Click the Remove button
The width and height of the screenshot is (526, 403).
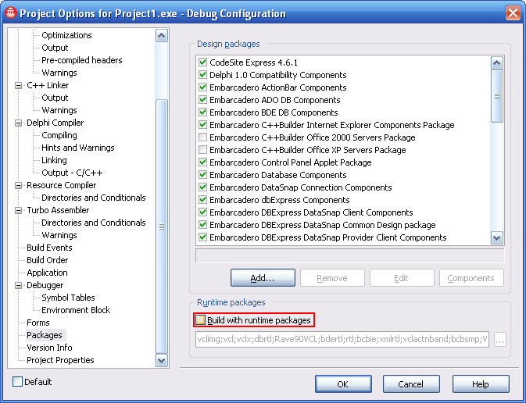tap(332, 278)
